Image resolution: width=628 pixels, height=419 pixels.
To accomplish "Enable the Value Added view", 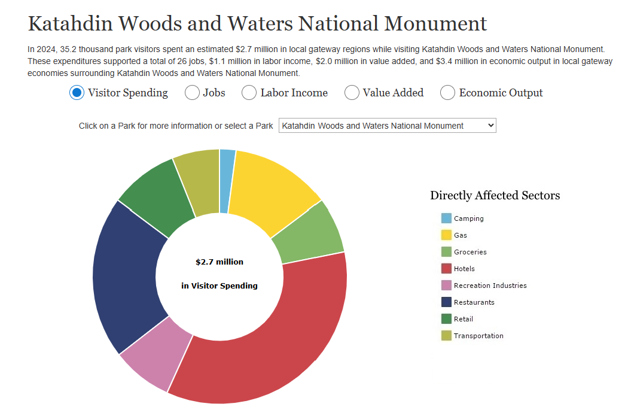I will [351, 93].
